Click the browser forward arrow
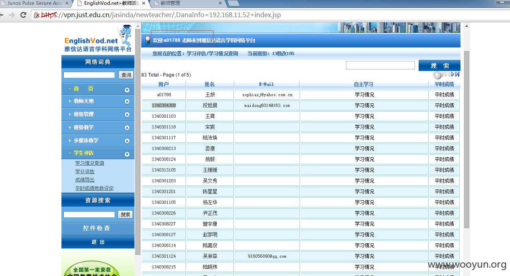Image resolution: width=510 pixels, height=276 pixels. [x=12, y=15]
